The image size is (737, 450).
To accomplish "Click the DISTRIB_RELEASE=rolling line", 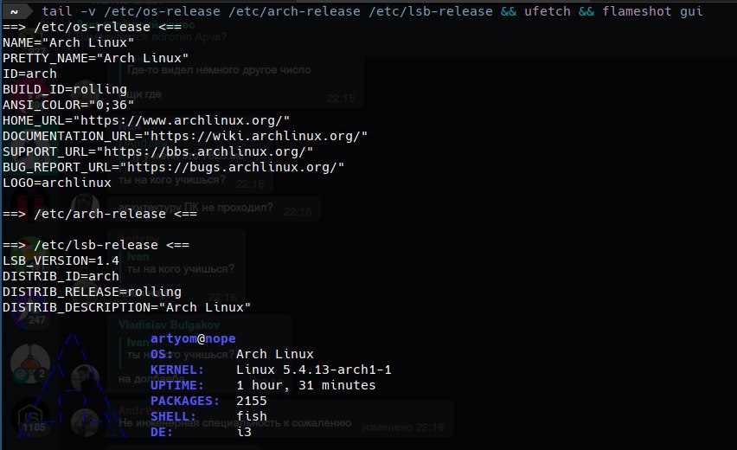I will coord(92,292).
